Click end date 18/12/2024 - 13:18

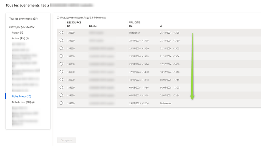tap(170, 72)
